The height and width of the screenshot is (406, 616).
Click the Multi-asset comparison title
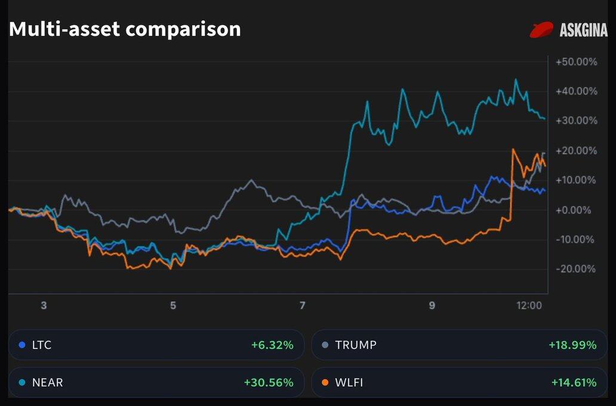point(125,29)
